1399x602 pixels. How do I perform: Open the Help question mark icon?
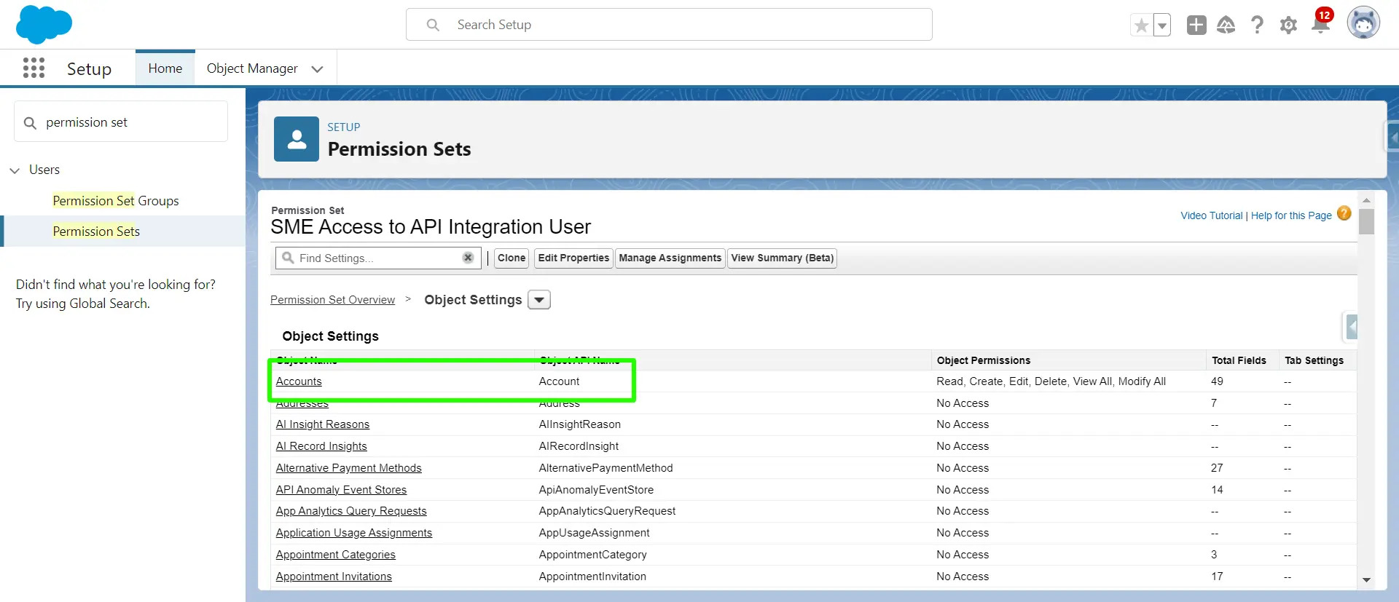coord(1257,25)
